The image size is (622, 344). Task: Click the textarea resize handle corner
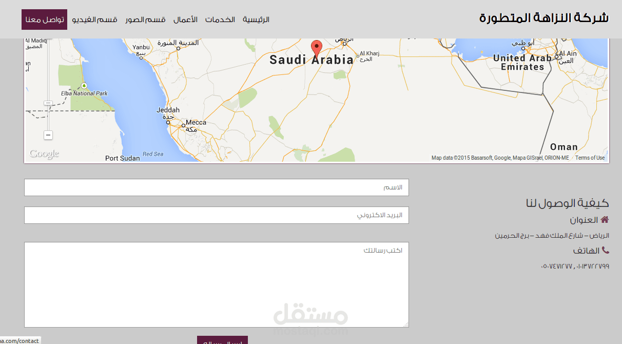pyautogui.click(x=406, y=324)
